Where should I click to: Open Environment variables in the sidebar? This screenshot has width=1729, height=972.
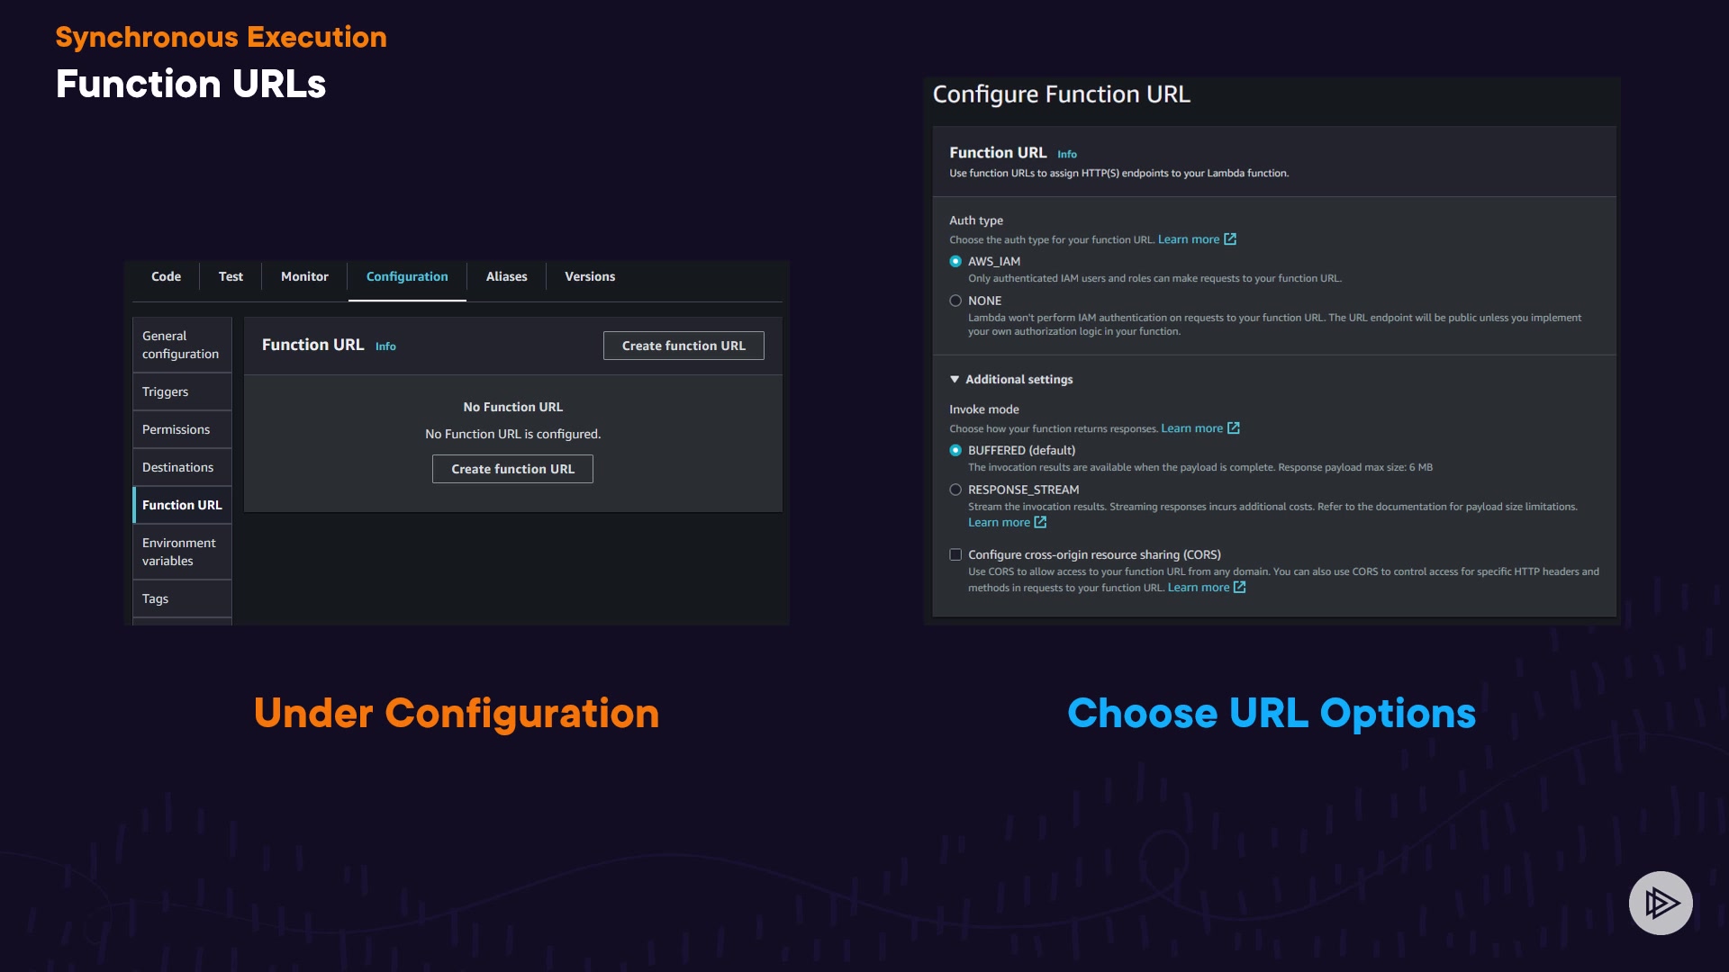tap(179, 553)
